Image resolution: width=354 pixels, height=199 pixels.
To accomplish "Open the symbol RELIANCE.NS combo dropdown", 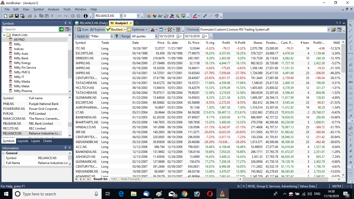I will [121, 16].
